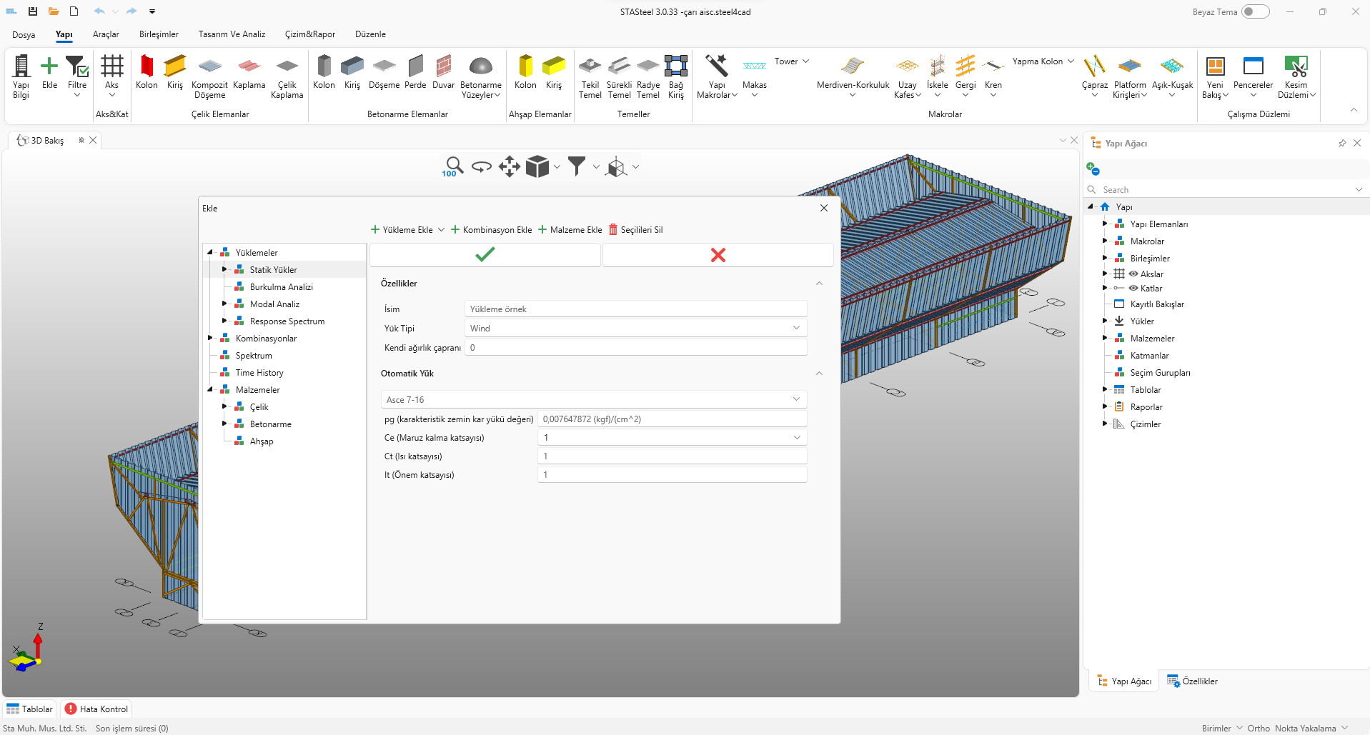Select the Merdiven-Korkuluk stair macro icon

pyautogui.click(x=853, y=67)
